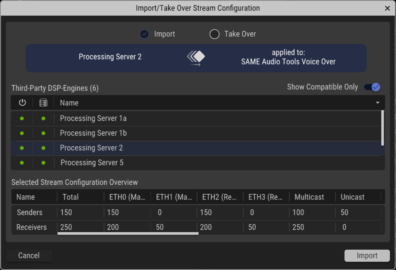Click power status dot for Processing Server 5
The width and height of the screenshot is (396, 270).
[x=22, y=163]
